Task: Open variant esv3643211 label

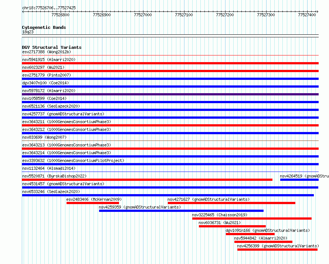Action: tap(67, 122)
